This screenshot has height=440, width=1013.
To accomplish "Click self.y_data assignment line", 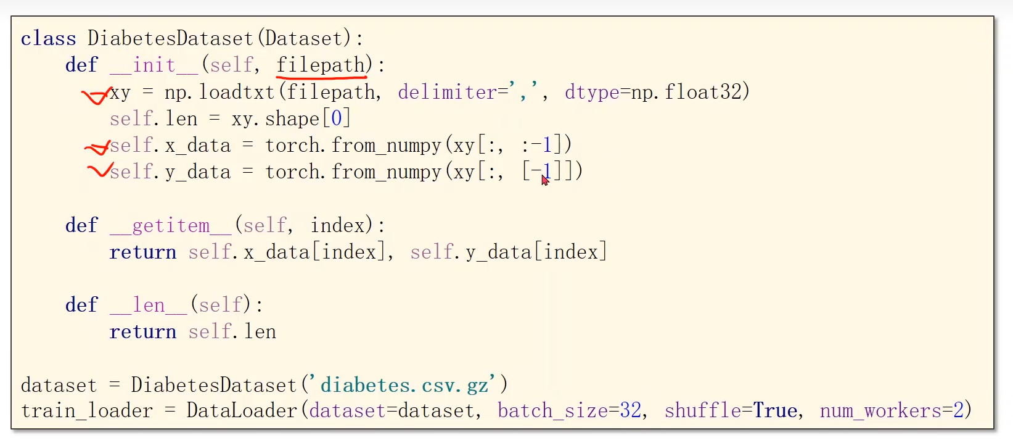I will [346, 172].
